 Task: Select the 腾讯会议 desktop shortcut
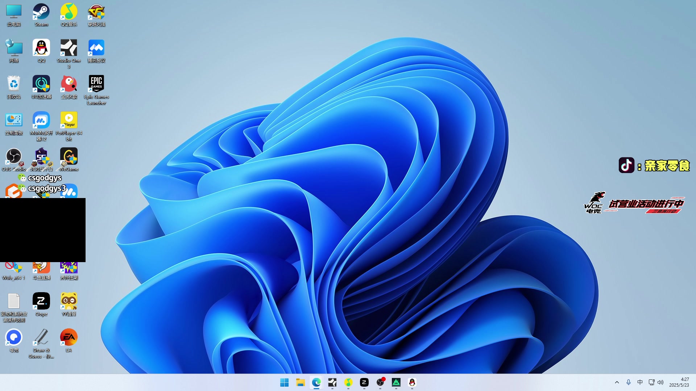click(x=96, y=51)
